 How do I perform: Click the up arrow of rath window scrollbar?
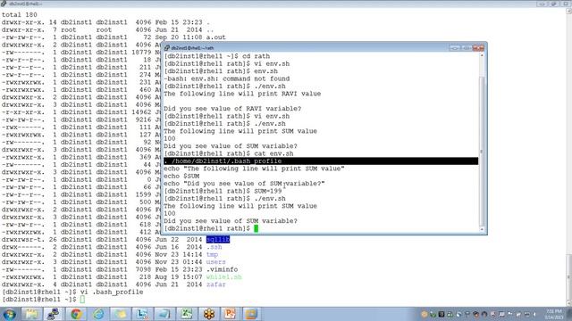[x=482, y=55]
